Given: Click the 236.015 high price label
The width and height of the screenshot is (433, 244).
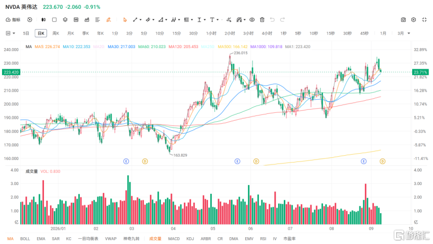Looking at the screenshot, I should click(x=240, y=53).
